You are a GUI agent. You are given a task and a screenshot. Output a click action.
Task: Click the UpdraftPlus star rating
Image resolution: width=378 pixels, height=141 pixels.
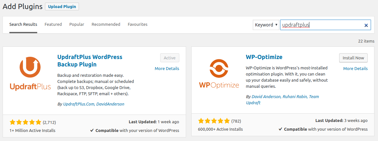(x=26, y=122)
